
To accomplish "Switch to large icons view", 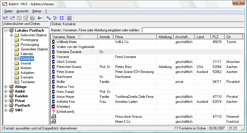I will 49,18.
